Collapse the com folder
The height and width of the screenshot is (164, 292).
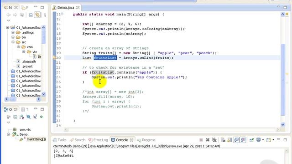click(18, 47)
